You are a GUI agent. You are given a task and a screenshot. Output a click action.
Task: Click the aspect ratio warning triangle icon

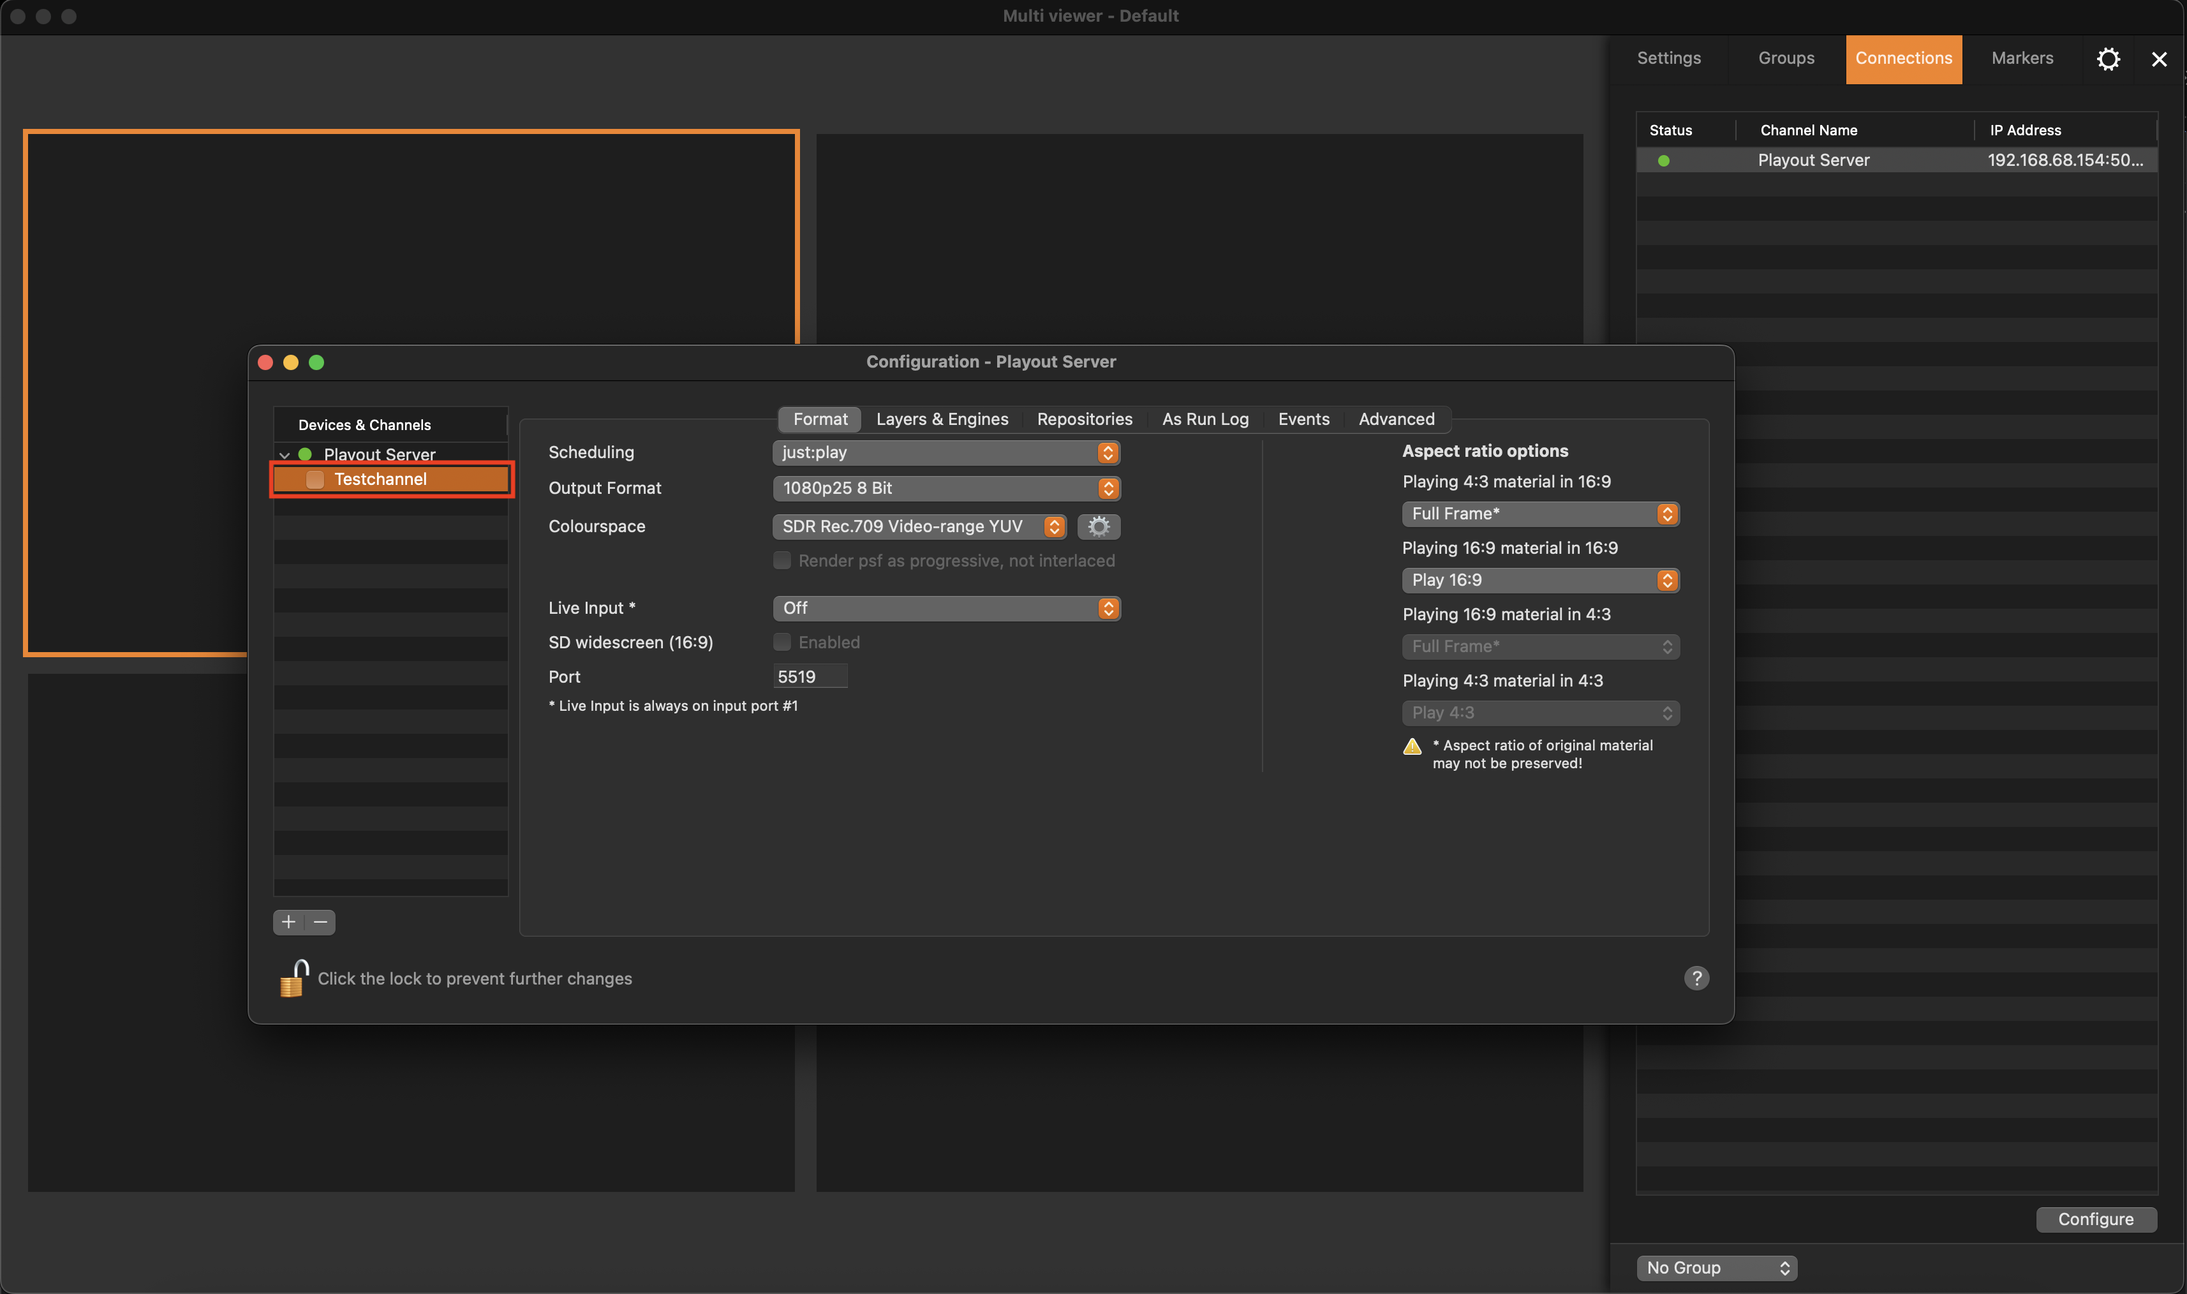1412,747
